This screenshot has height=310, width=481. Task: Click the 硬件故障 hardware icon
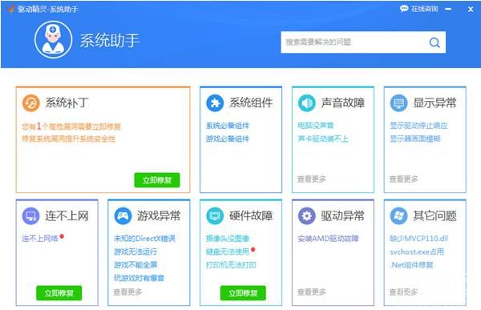215,215
